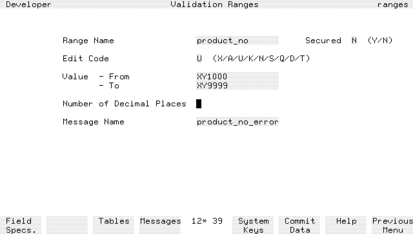Click the (Y/N) hint beside Secured
Image resolution: width=413 pixels, height=234 pixels.
[x=380, y=41]
